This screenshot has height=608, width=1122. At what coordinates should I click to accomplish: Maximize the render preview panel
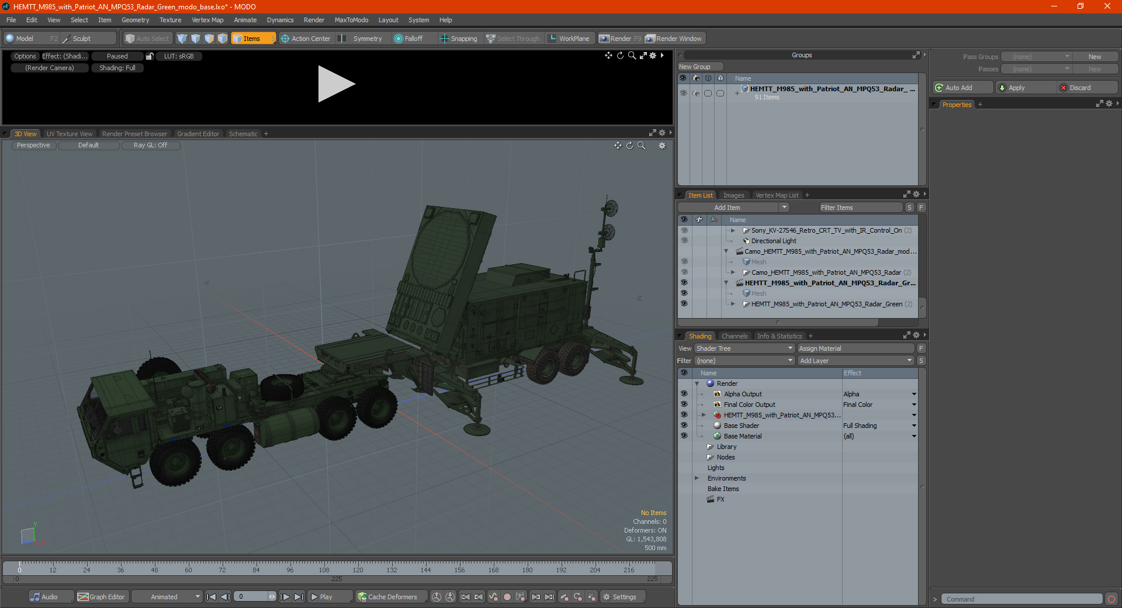pos(643,56)
